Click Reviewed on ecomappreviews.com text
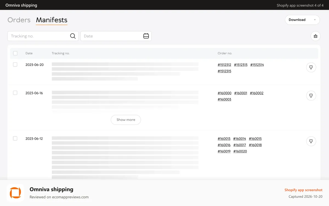This screenshot has height=206, width=329. tap(59, 197)
